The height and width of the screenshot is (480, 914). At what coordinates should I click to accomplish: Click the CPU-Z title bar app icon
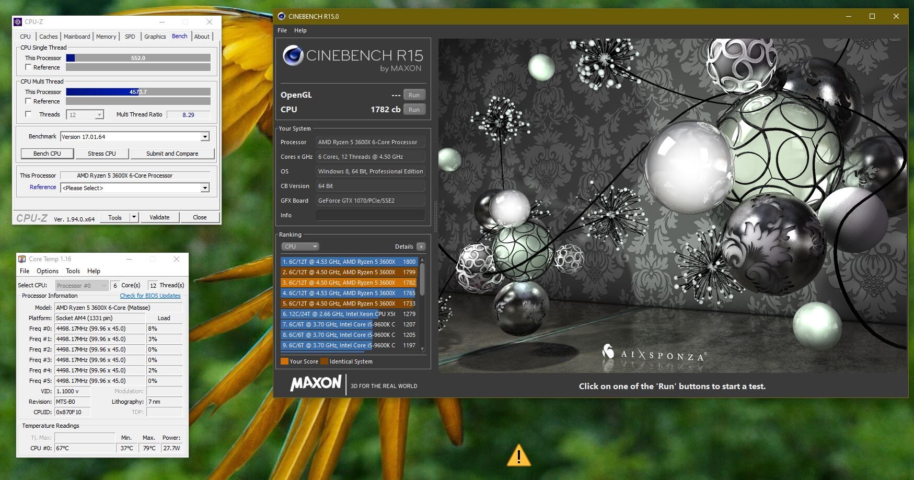tap(18, 22)
